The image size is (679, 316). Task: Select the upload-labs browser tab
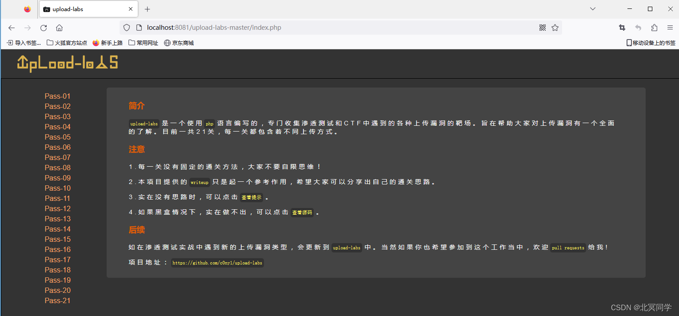tap(88, 9)
